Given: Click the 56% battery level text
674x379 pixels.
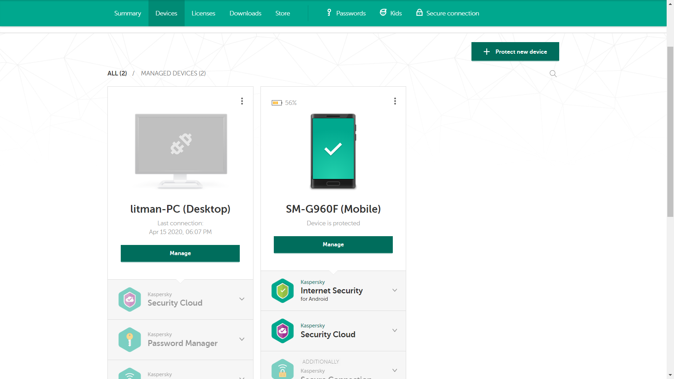Looking at the screenshot, I should [x=291, y=103].
